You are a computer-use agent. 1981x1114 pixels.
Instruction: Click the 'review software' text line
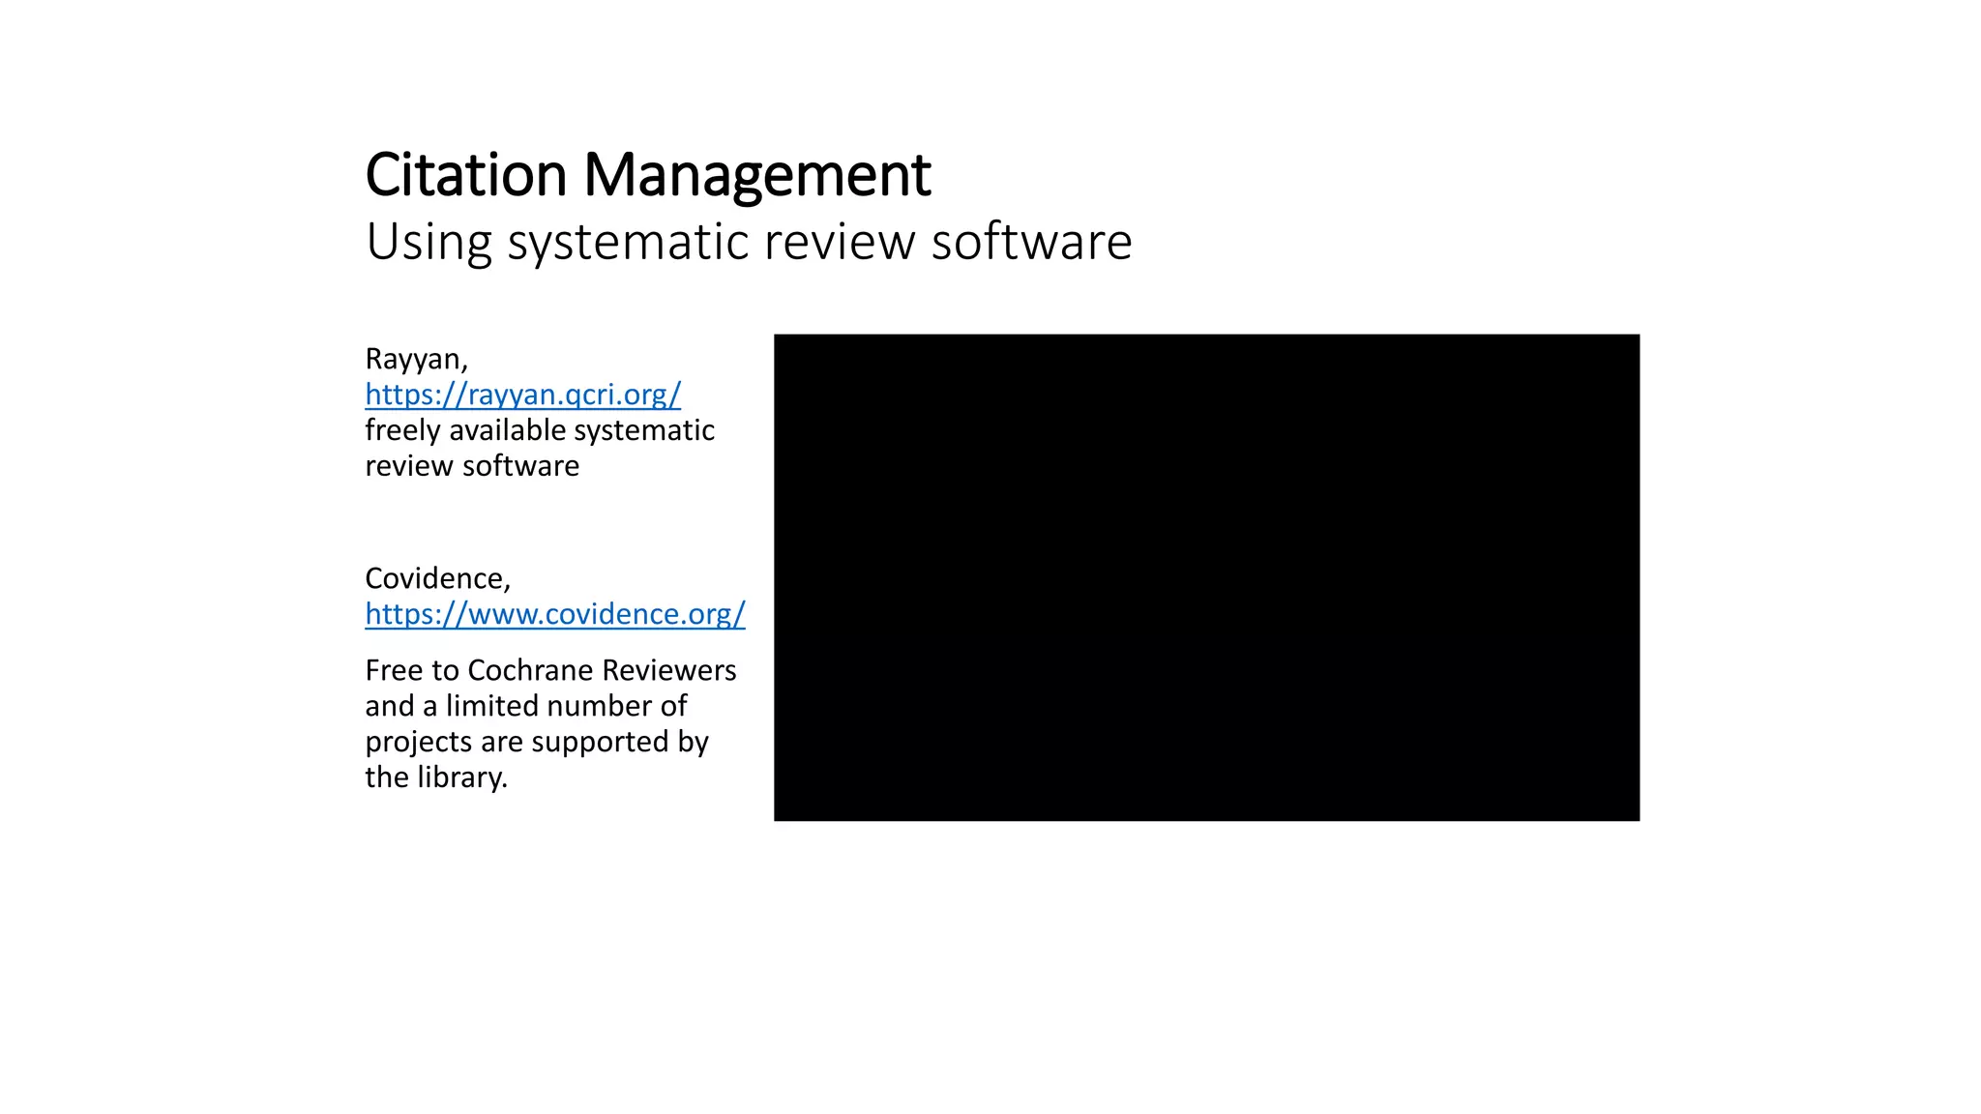(x=472, y=466)
